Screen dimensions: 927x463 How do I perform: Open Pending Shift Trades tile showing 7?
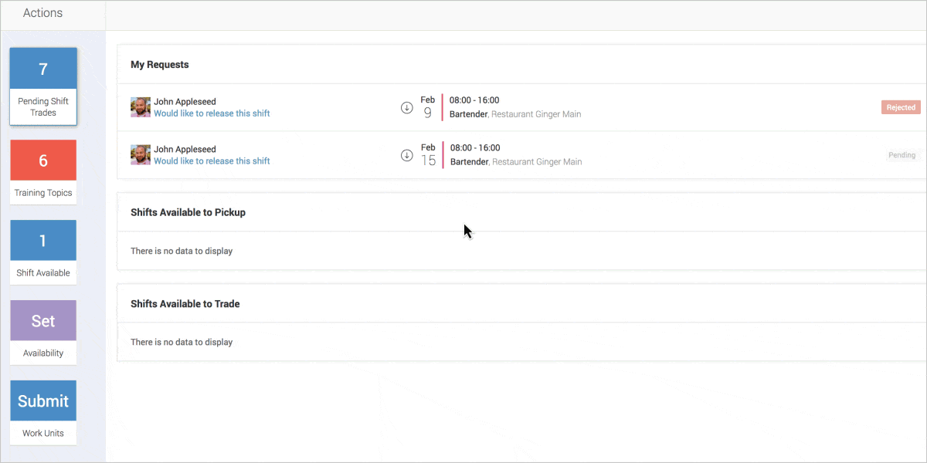pyautogui.click(x=43, y=86)
